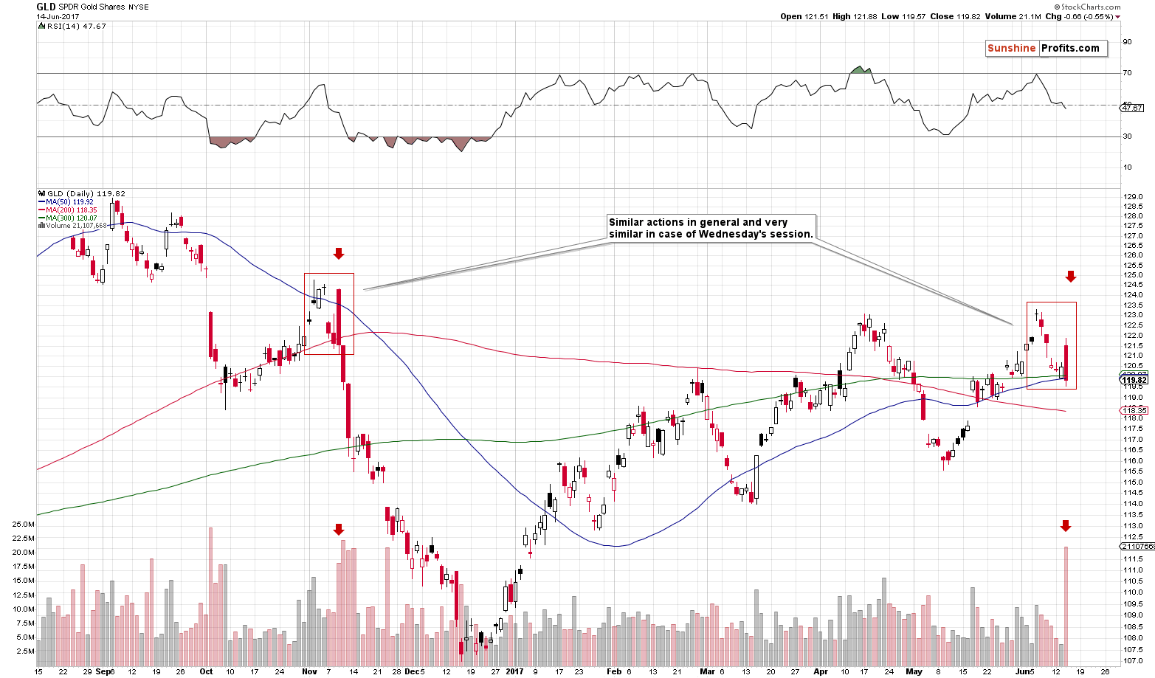This screenshot has width=1155, height=678.
Task: Click the green MA(300) legend line swatch
Action: [41, 218]
